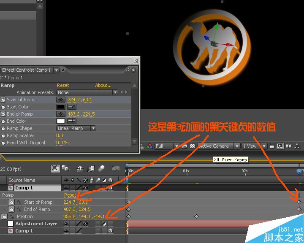Click Reset link in Effect Controls Ramp
The height and width of the screenshot is (243, 304).
[63, 85]
